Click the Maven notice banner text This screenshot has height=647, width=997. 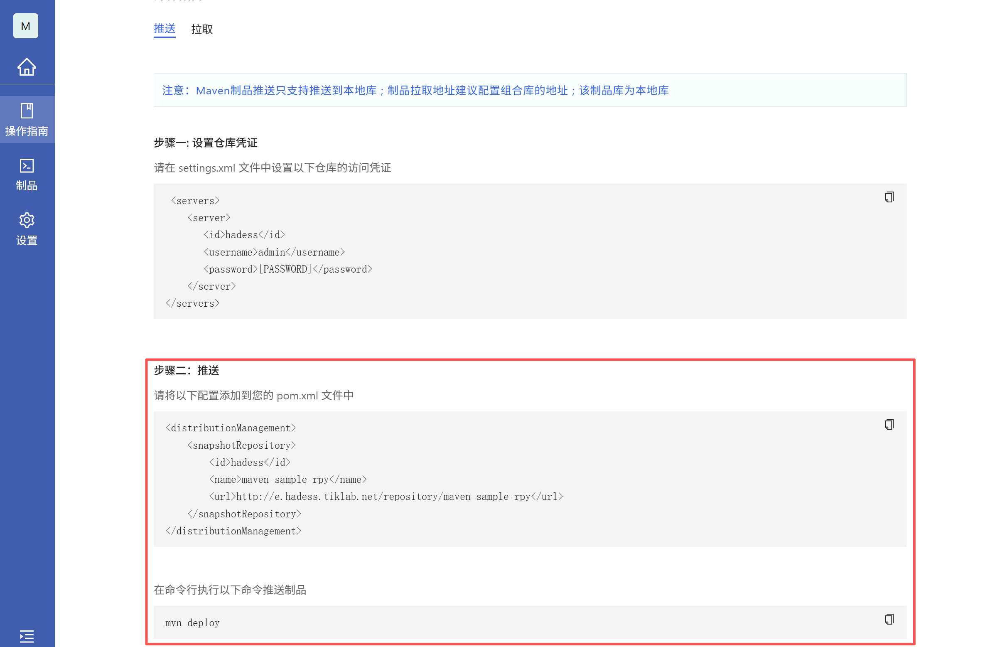click(x=415, y=91)
